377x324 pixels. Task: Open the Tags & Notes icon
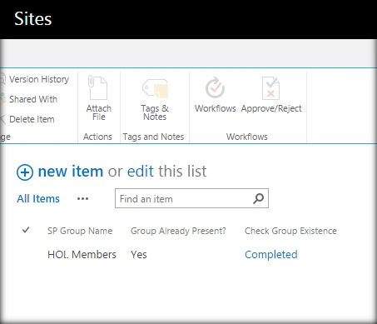tap(155, 88)
